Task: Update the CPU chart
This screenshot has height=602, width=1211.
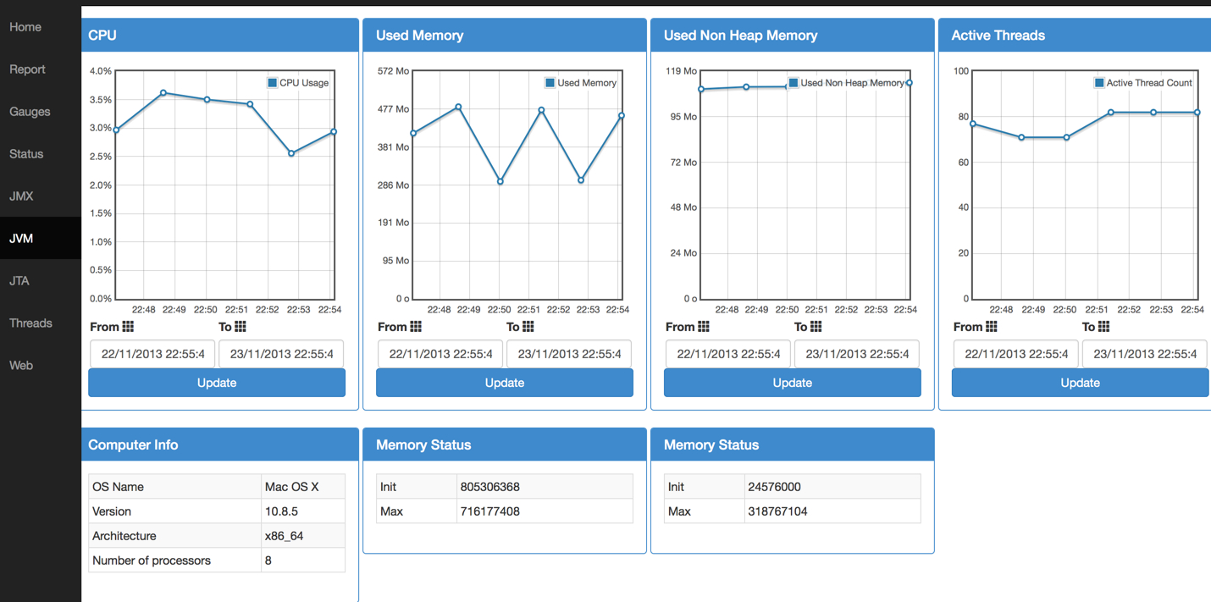Action: (217, 383)
